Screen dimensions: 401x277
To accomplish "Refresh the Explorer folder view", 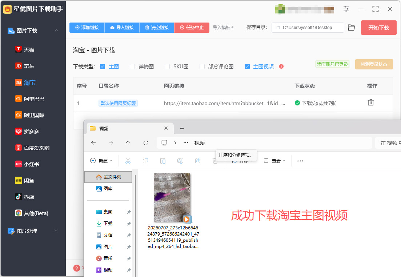I will (146, 143).
